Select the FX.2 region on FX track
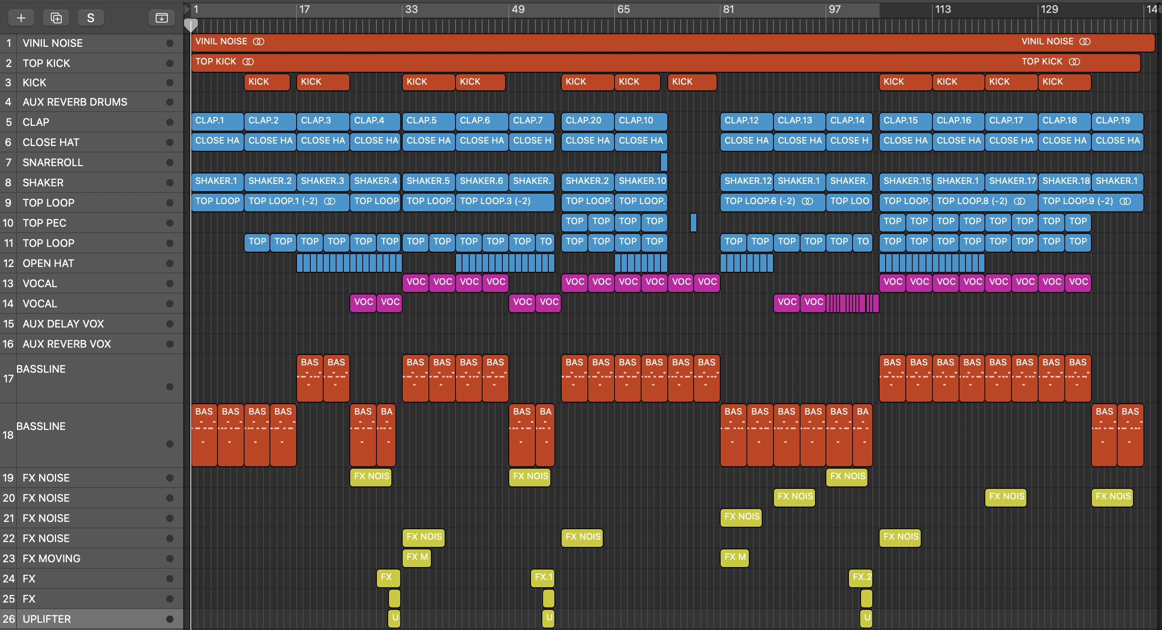The height and width of the screenshot is (630, 1162). (x=860, y=577)
